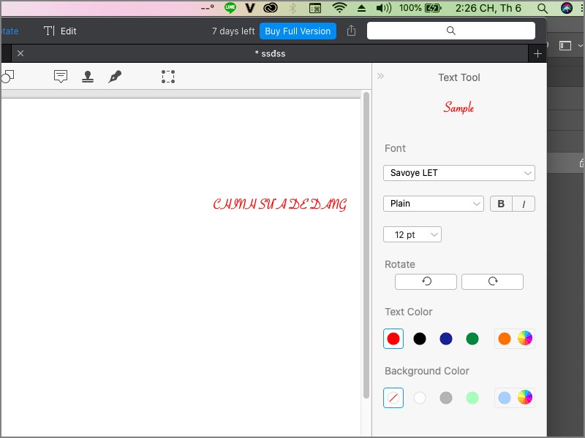Toggle Bold text style
The height and width of the screenshot is (438, 585).
[501, 204]
